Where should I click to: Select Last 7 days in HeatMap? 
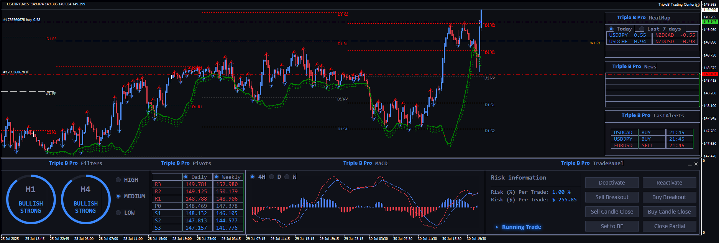(x=642, y=29)
